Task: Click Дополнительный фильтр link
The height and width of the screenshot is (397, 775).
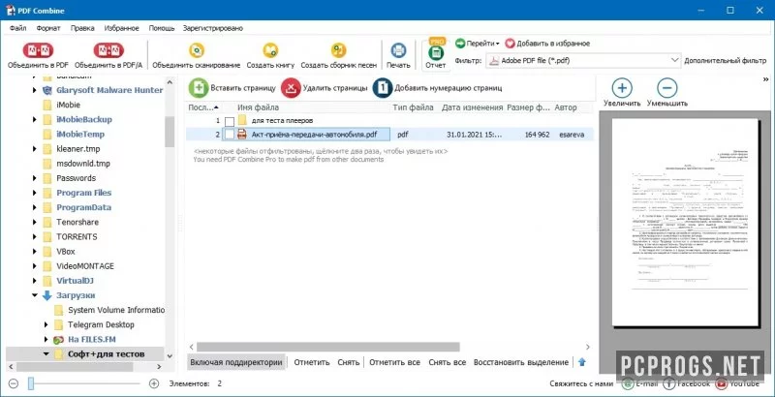Action: pyautogui.click(x=726, y=61)
